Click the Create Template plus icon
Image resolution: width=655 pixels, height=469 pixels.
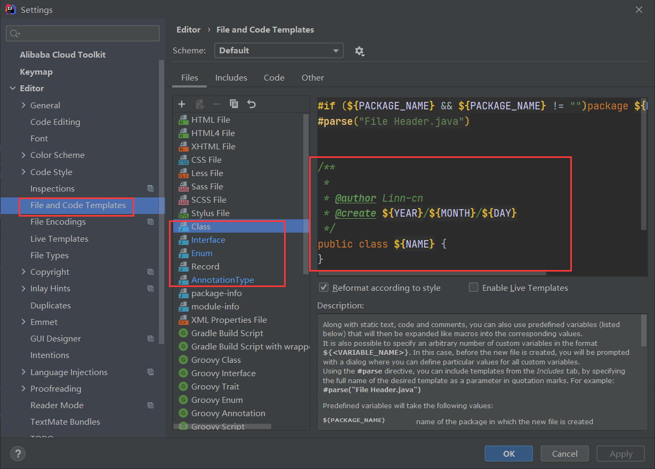click(x=182, y=104)
